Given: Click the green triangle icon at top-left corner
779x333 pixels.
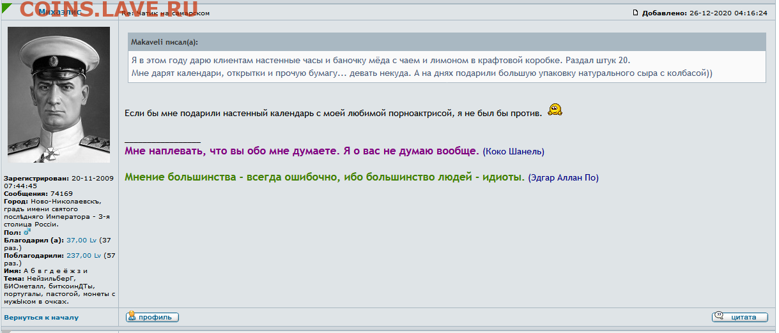Looking at the screenshot, I should point(6,9).
